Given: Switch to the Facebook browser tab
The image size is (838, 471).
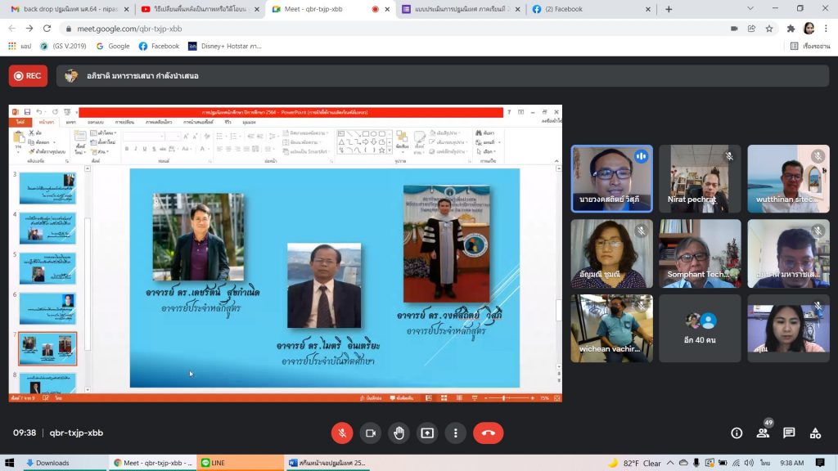Looking at the screenshot, I should [x=589, y=9].
